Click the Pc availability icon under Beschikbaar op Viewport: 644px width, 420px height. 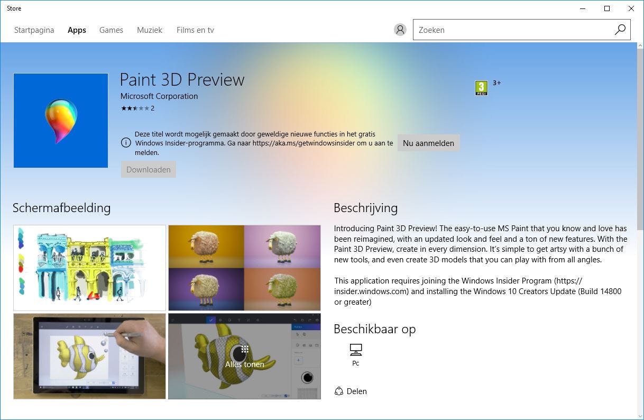coord(356,350)
